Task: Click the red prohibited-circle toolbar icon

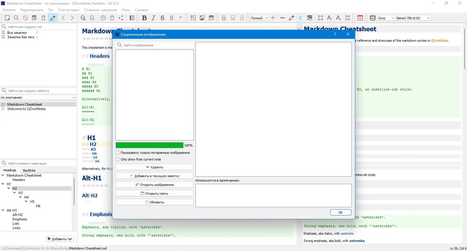Action: point(25,18)
